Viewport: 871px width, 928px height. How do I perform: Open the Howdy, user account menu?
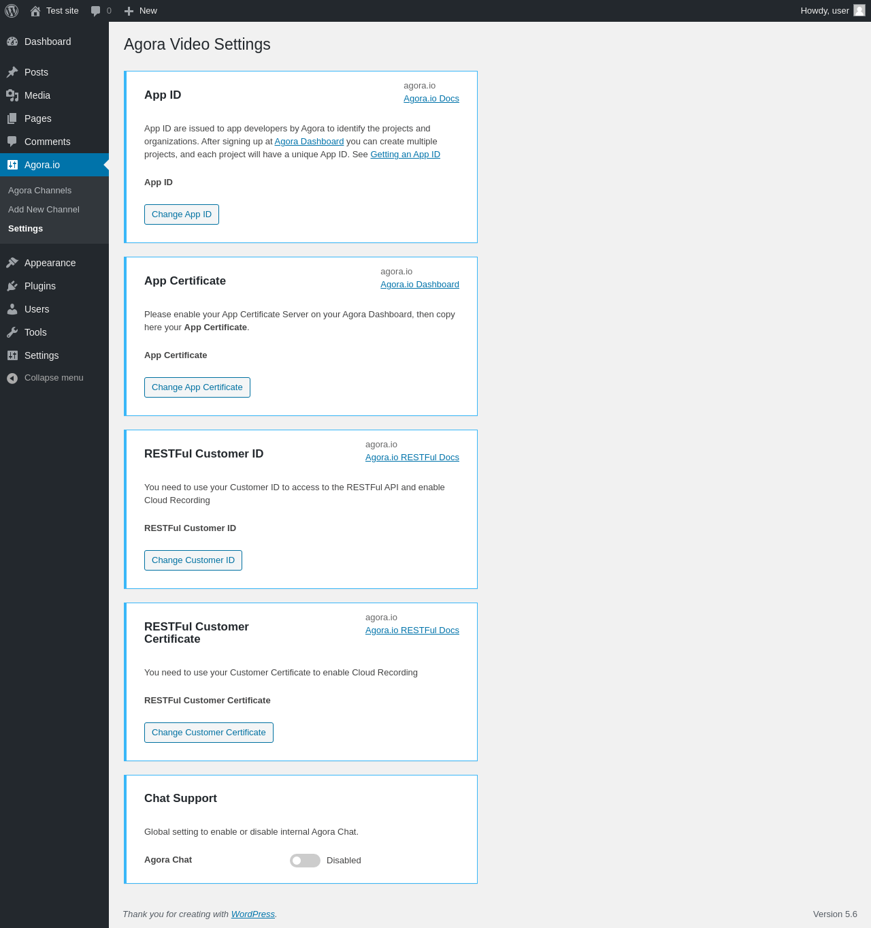pyautogui.click(x=825, y=11)
